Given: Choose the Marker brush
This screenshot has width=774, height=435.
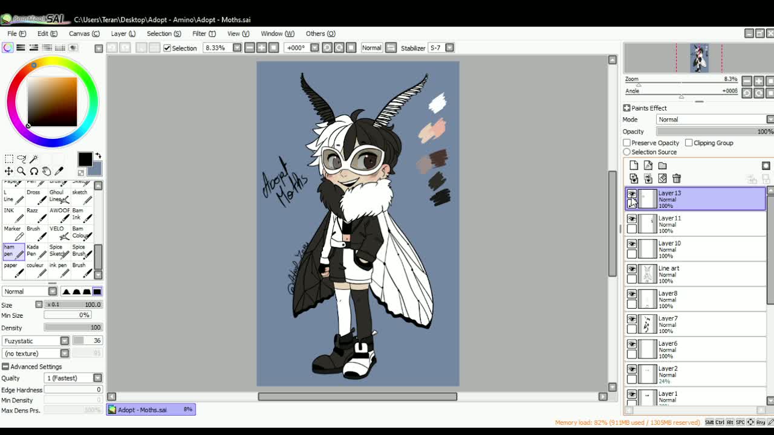Looking at the screenshot, I should click(x=14, y=233).
